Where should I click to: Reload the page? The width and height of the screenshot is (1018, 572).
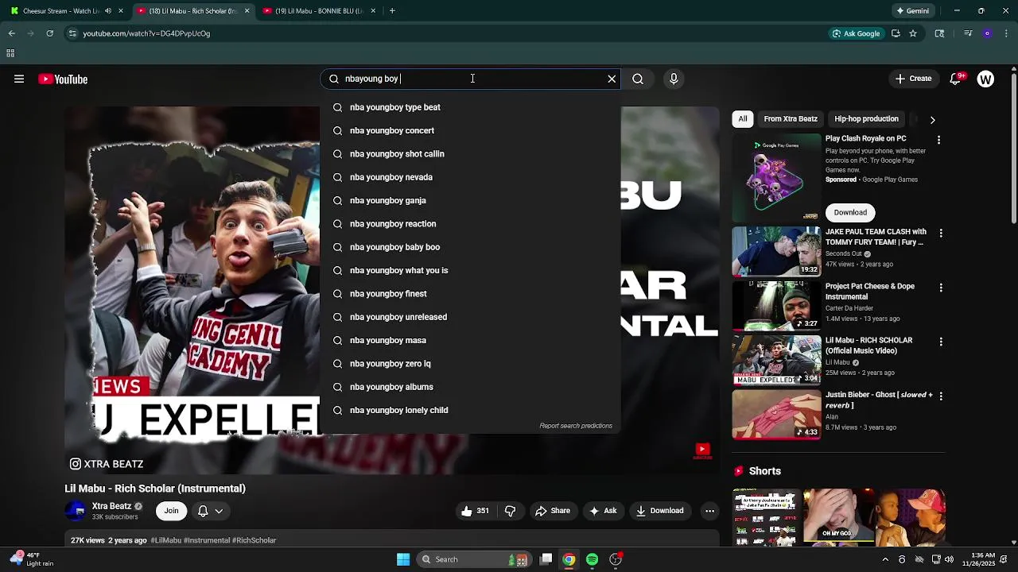coord(49,33)
